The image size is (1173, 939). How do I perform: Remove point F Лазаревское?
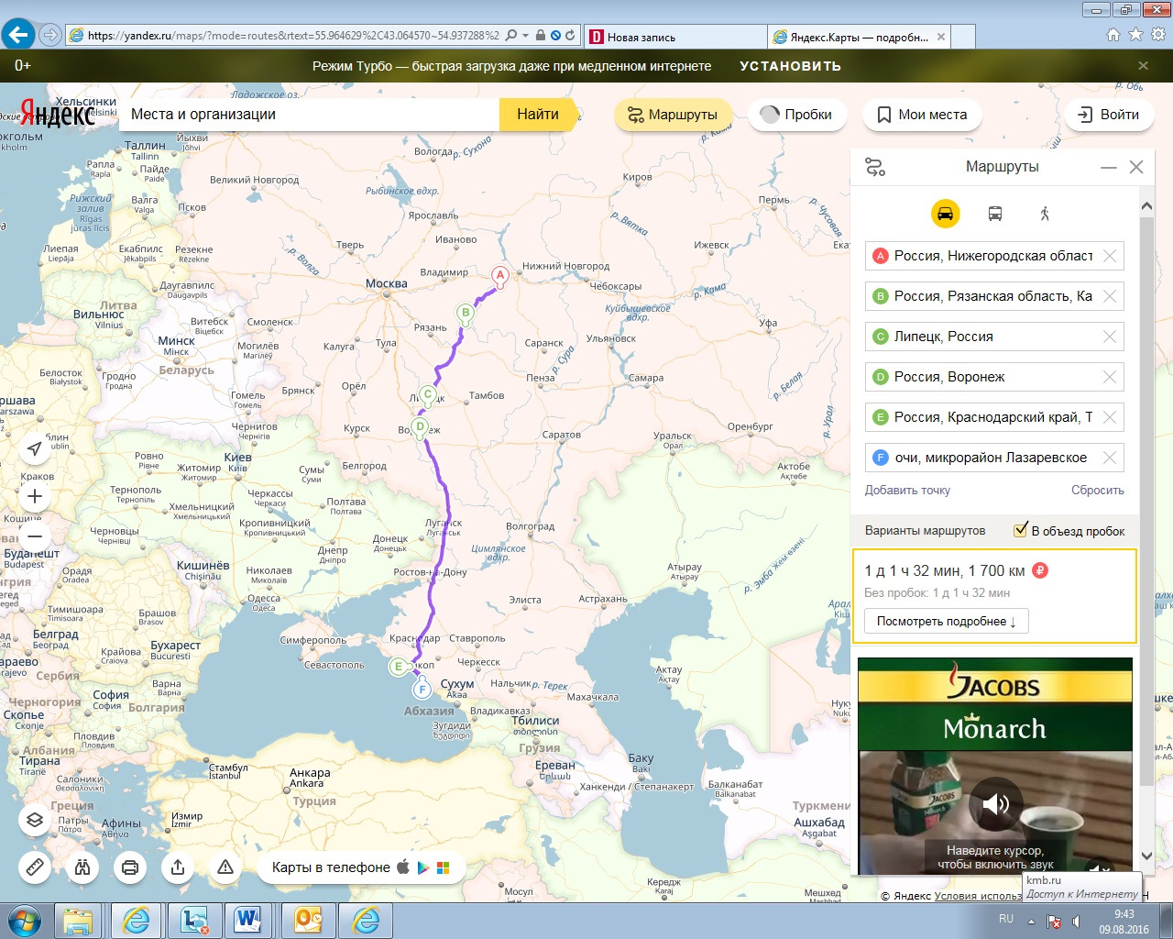(x=1110, y=458)
